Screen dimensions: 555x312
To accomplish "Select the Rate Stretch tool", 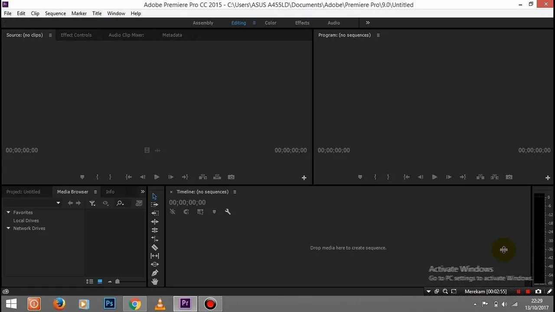I will 154,239.
